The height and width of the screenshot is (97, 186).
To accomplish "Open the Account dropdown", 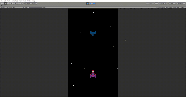I will tap(163, 3).
